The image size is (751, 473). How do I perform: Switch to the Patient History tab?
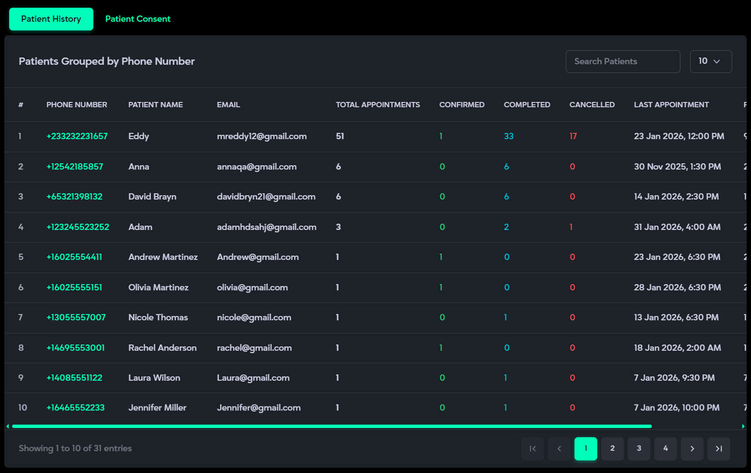(51, 19)
